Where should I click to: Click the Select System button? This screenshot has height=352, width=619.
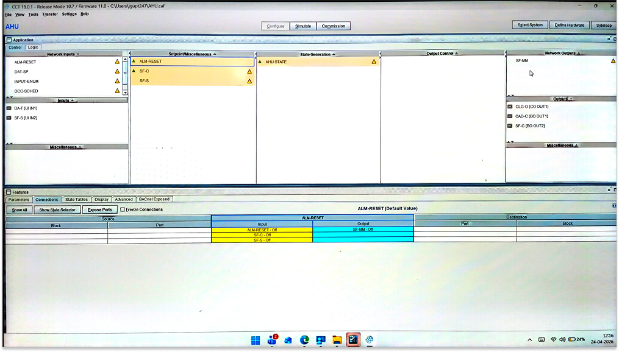point(530,25)
